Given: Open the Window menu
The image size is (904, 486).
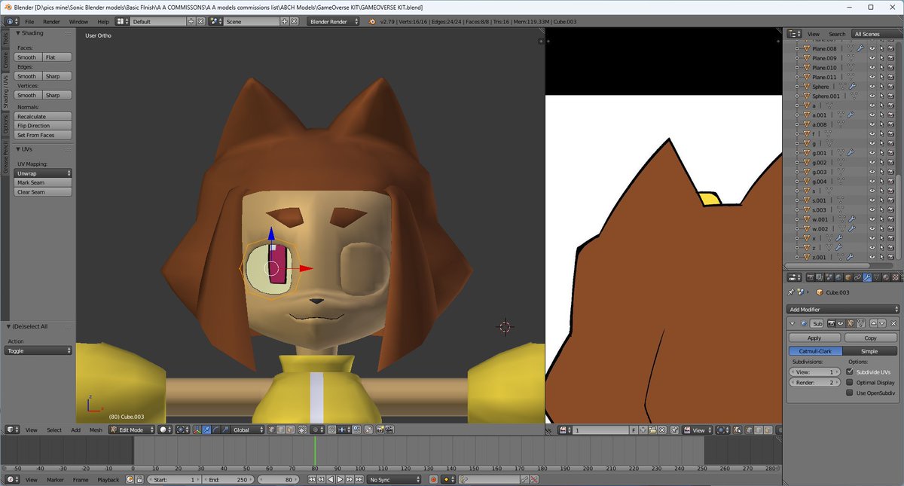Looking at the screenshot, I should [x=78, y=22].
